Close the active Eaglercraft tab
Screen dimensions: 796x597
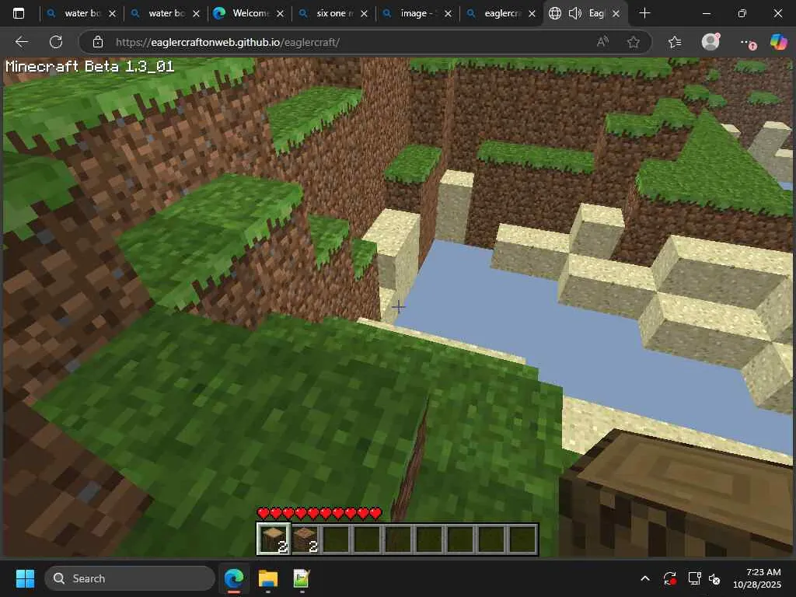tap(616, 14)
